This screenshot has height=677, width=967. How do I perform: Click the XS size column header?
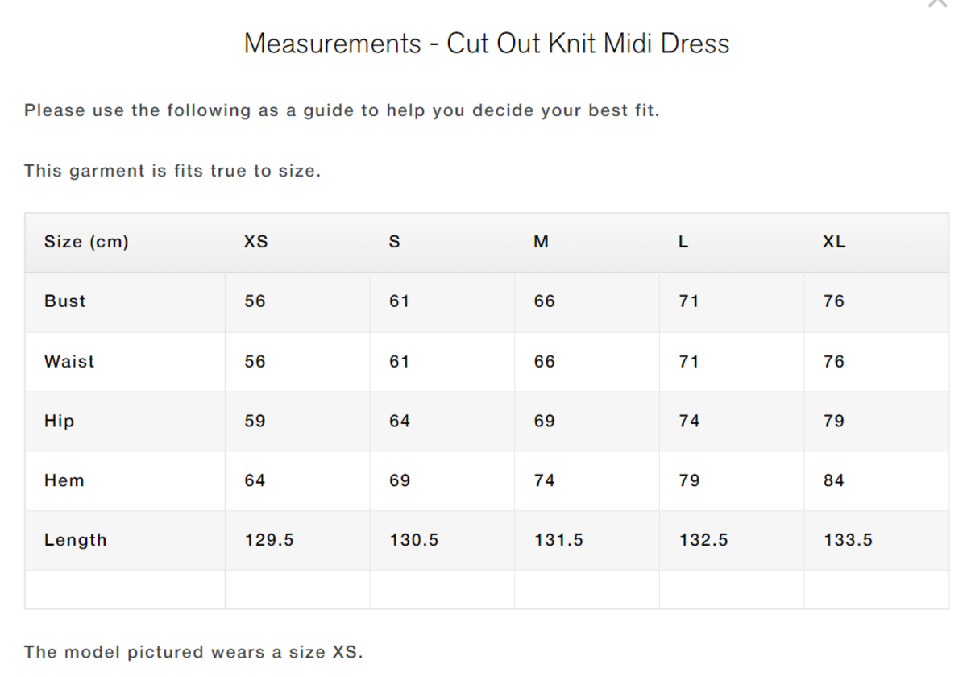tap(256, 242)
